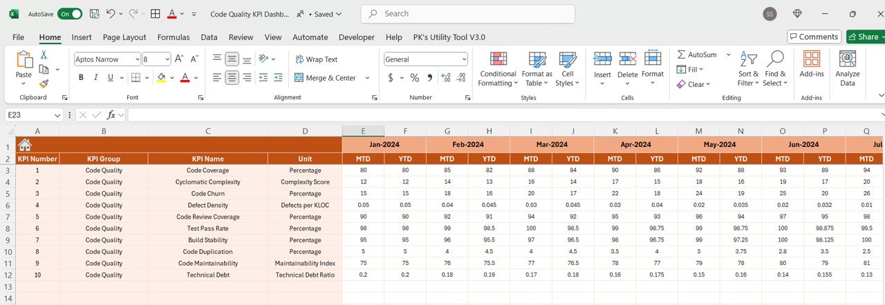
Task: Click Increase Font Size icon
Action: (179, 59)
